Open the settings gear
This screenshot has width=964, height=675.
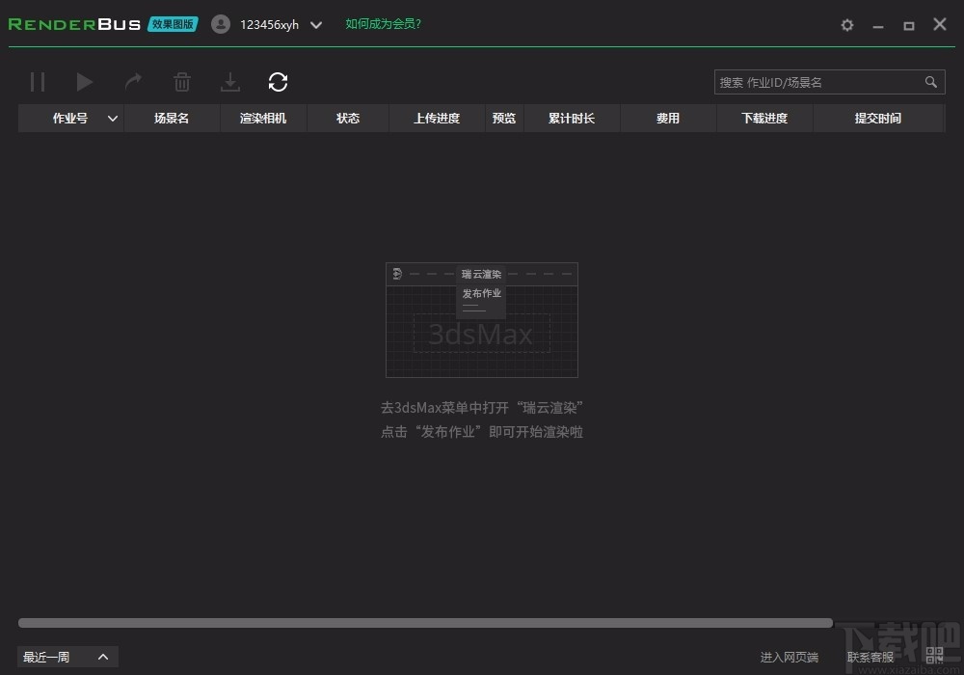[847, 25]
